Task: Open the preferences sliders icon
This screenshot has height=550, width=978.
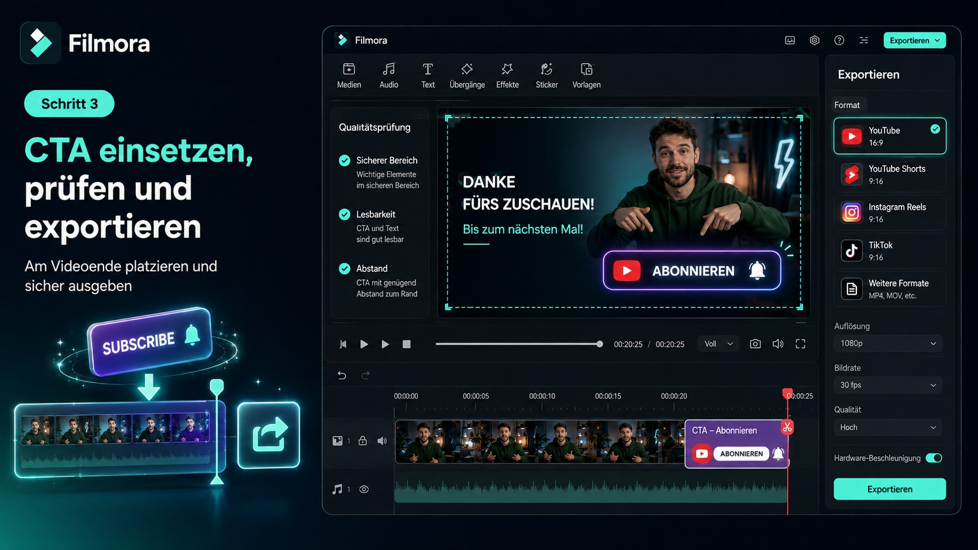Action: tap(863, 40)
